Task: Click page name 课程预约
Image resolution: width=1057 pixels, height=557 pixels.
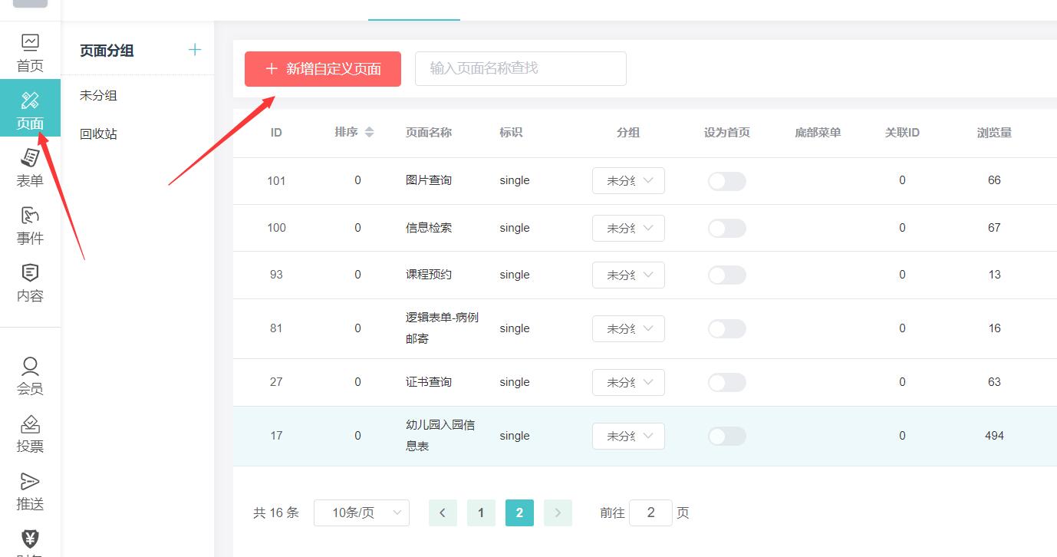Action: click(429, 275)
